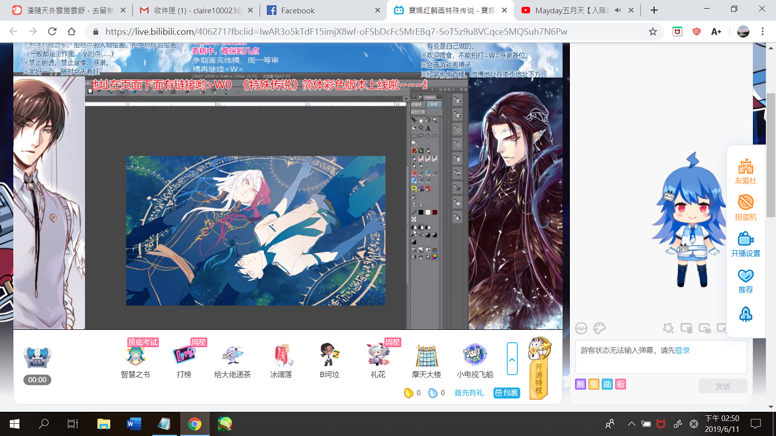Click the blue 勋 badge
The width and height of the screenshot is (776, 436).
(x=607, y=384)
